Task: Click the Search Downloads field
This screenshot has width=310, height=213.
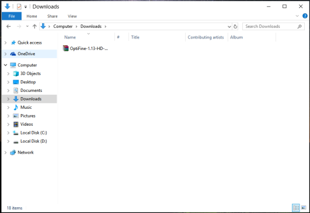Action: coord(273,26)
